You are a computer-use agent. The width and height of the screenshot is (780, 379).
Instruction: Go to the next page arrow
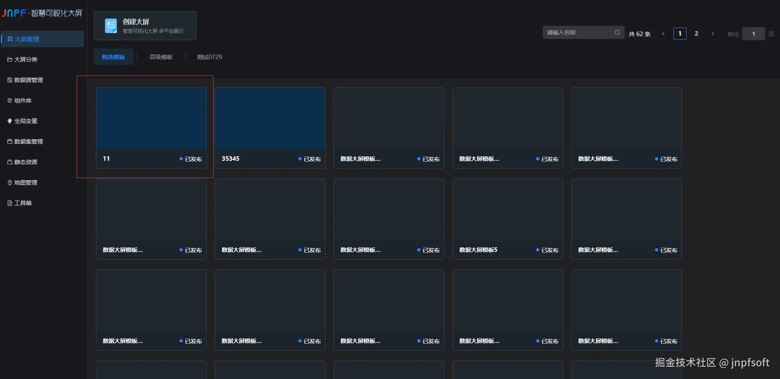[x=713, y=34]
